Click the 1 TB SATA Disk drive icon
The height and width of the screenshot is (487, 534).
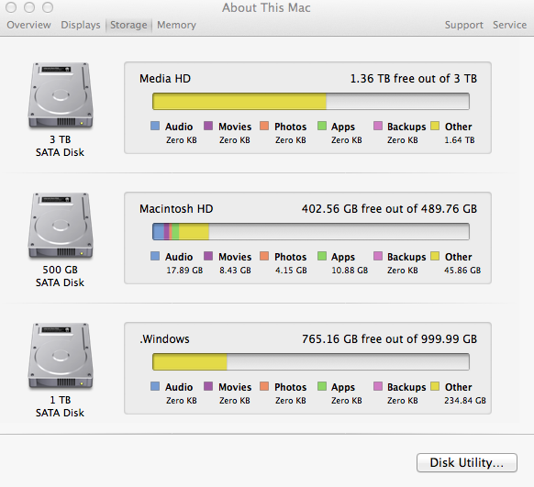click(x=61, y=356)
